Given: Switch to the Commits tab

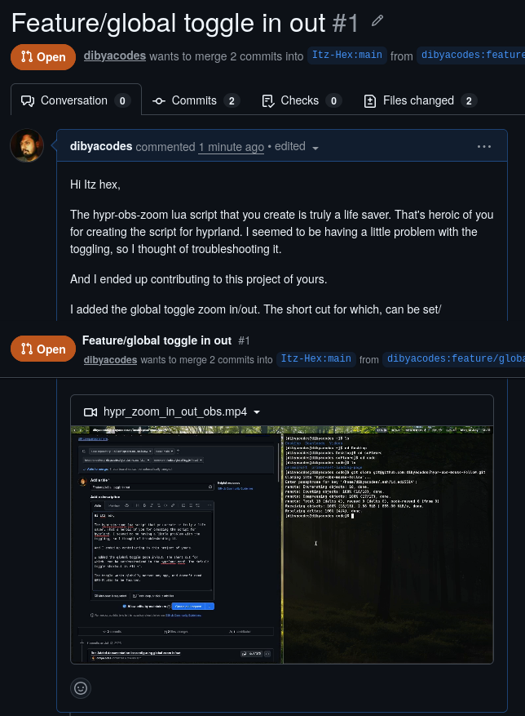Looking at the screenshot, I should 196,100.
